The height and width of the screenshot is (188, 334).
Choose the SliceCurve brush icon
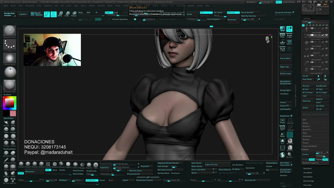[290, 155]
